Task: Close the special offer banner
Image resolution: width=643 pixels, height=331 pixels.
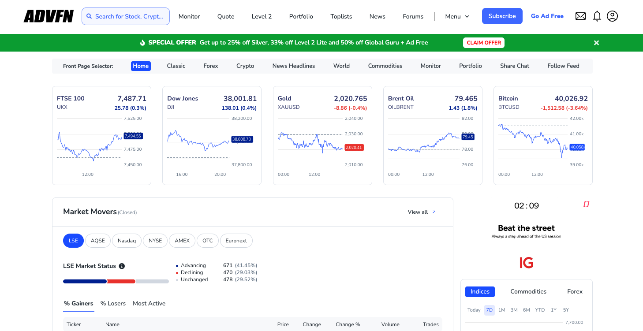Action: (596, 43)
